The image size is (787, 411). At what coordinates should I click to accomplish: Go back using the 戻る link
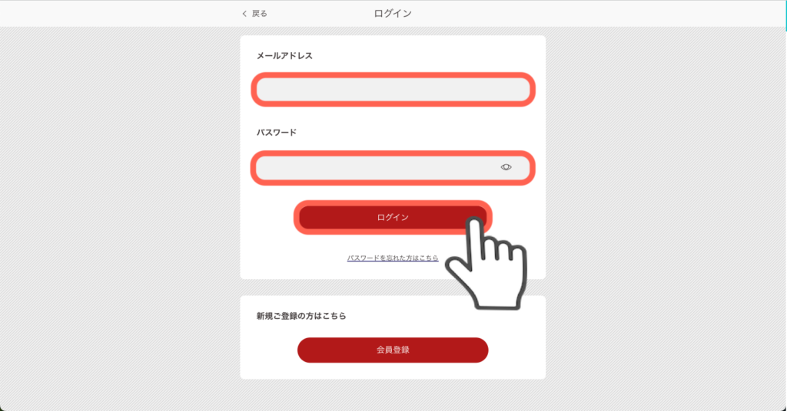click(260, 14)
